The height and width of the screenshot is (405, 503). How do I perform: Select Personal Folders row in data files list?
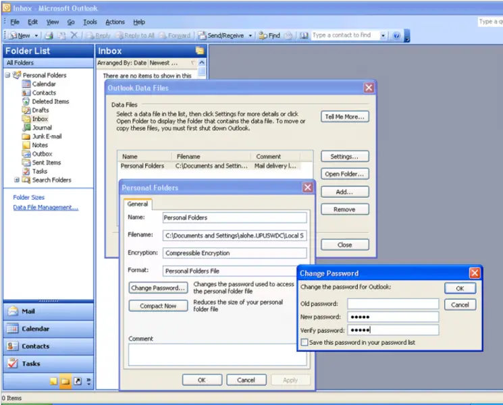point(211,166)
